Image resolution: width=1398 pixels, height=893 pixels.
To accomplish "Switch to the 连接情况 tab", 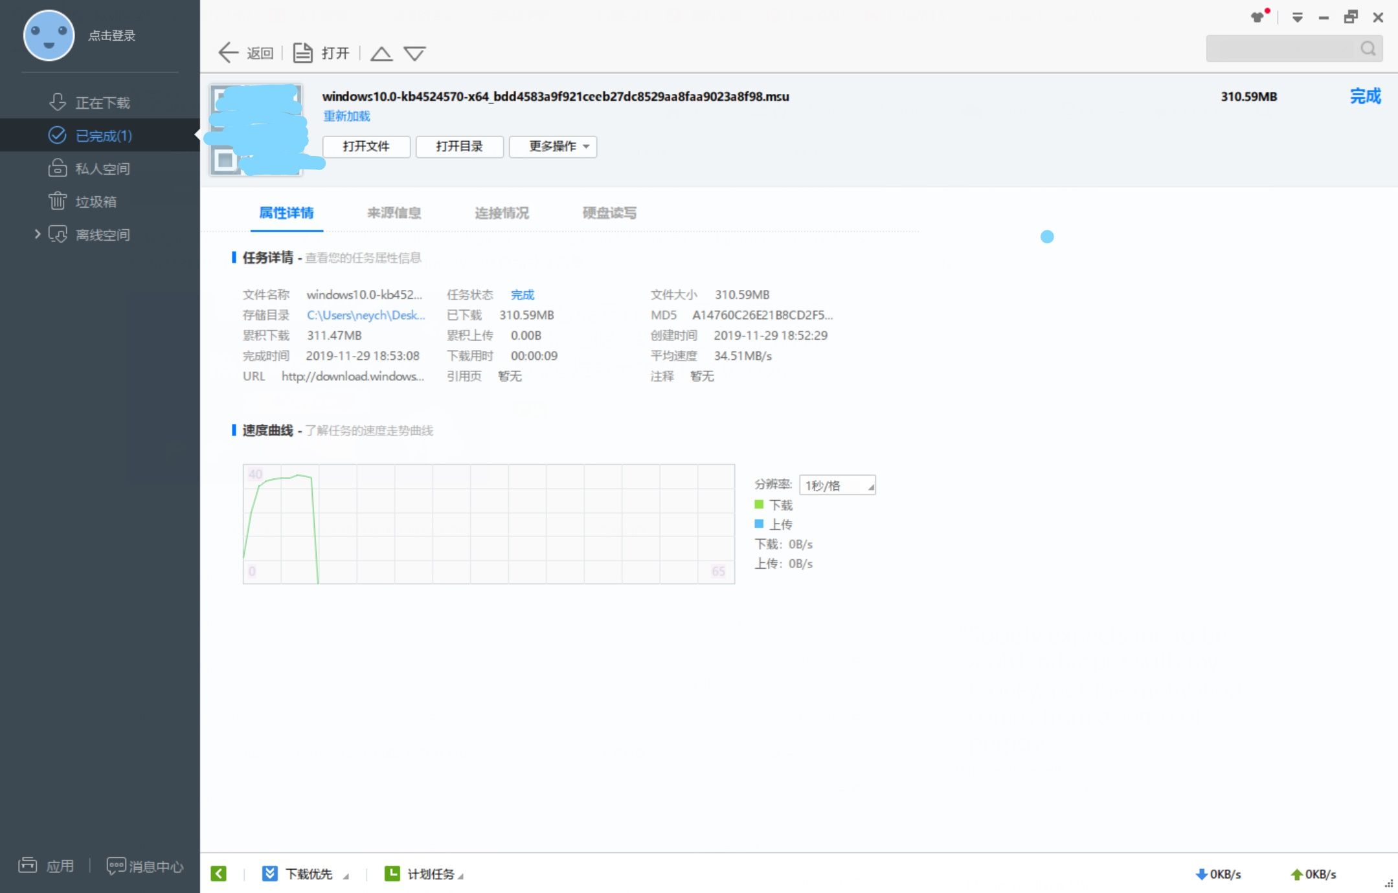I will (502, 213).
